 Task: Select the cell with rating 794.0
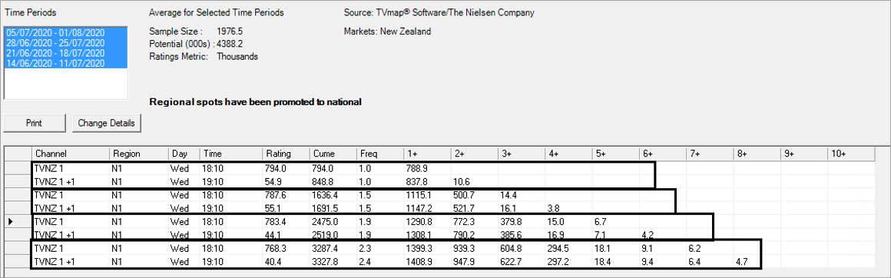pyautogui.click(x=286, y=168)
